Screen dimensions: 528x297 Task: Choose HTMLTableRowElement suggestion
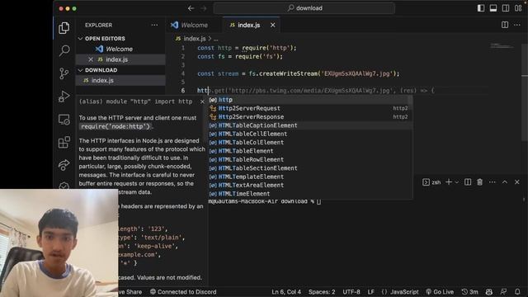point(310,159)
